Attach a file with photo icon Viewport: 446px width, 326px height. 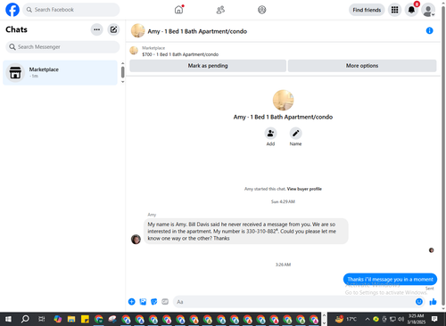pos(143,302)
